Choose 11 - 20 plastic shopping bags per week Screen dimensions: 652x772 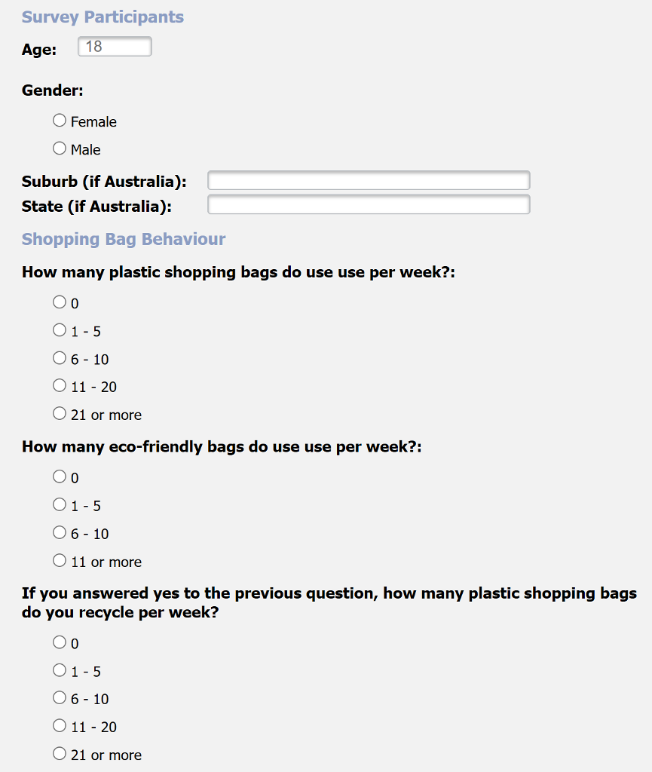[x=59, y=385]
